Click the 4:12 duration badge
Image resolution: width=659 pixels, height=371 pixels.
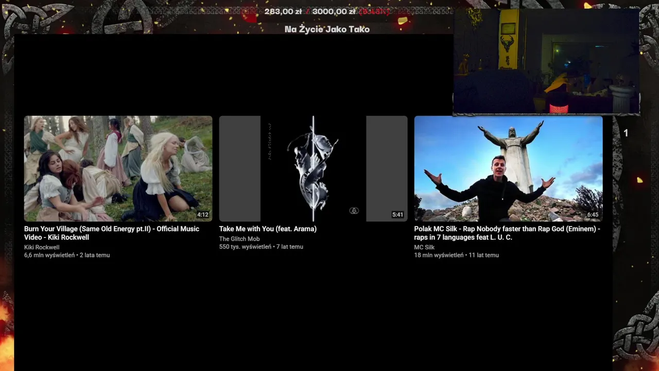tap(203, 215)
